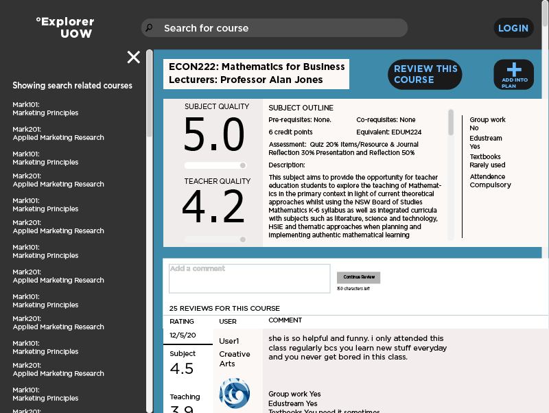The height and width of the screenshot is (413, 549).
Task: Click the Subject Quality 5.0 score
Action: pyautogui.click(x=214, y=134)
